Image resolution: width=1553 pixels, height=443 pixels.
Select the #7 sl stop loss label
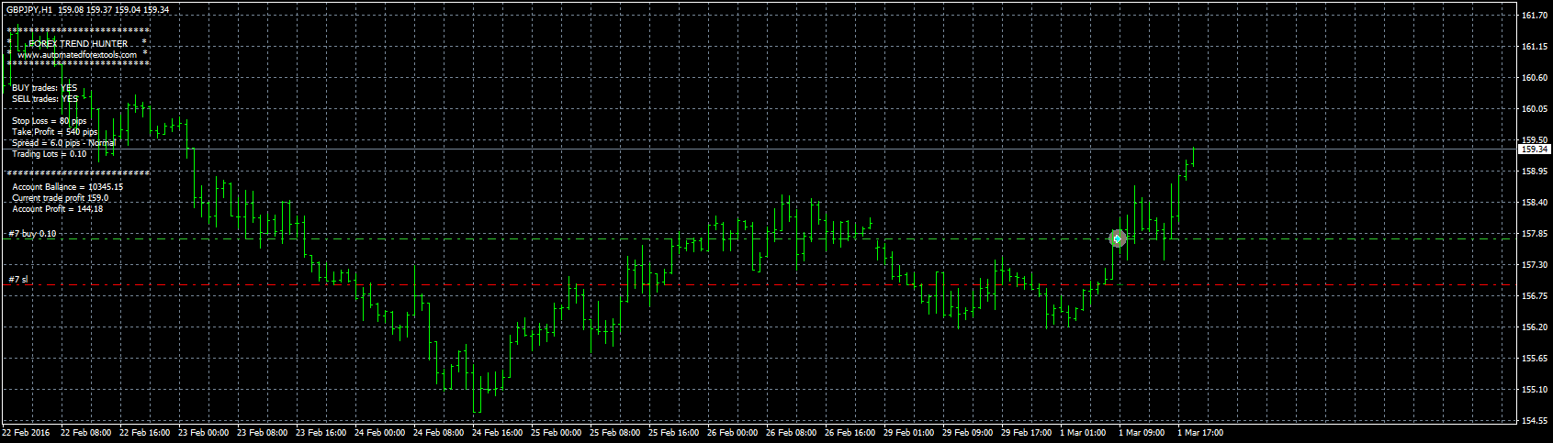click(x=18, y=279)
